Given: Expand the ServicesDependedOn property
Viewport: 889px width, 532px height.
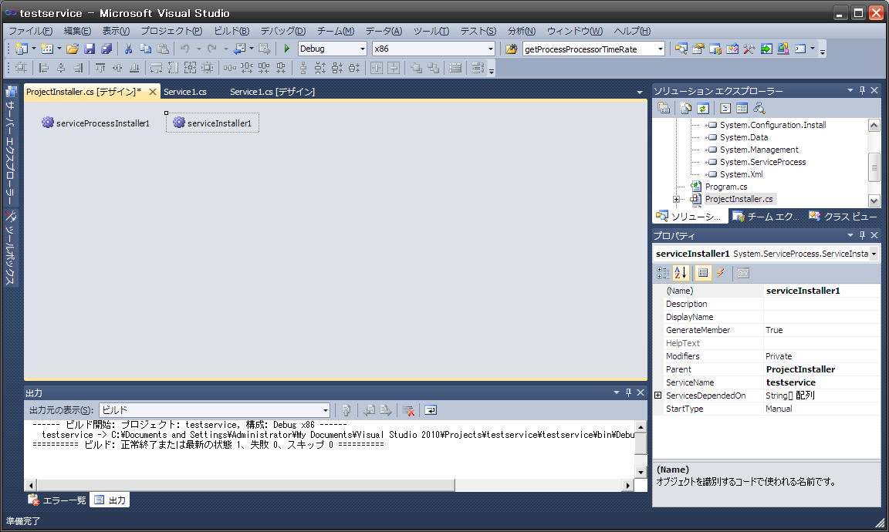Looking at the screenshot, I should click(657, 396).
